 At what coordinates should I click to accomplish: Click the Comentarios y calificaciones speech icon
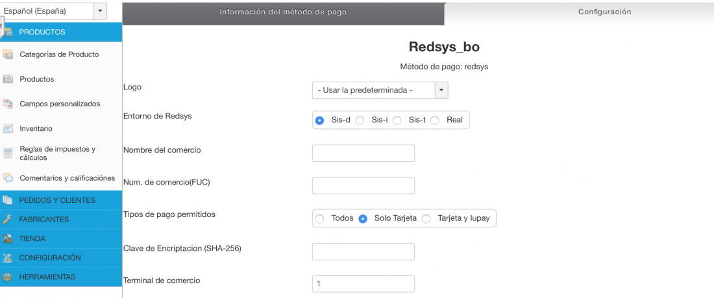click(8, 178)
